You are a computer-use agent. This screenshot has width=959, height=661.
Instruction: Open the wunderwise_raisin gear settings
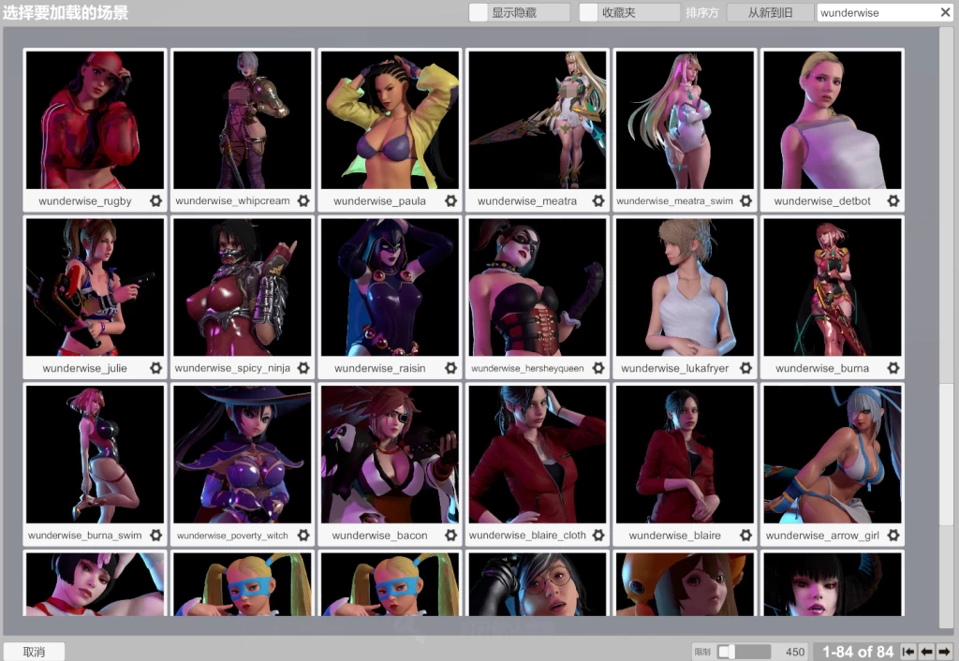(450, 369)
